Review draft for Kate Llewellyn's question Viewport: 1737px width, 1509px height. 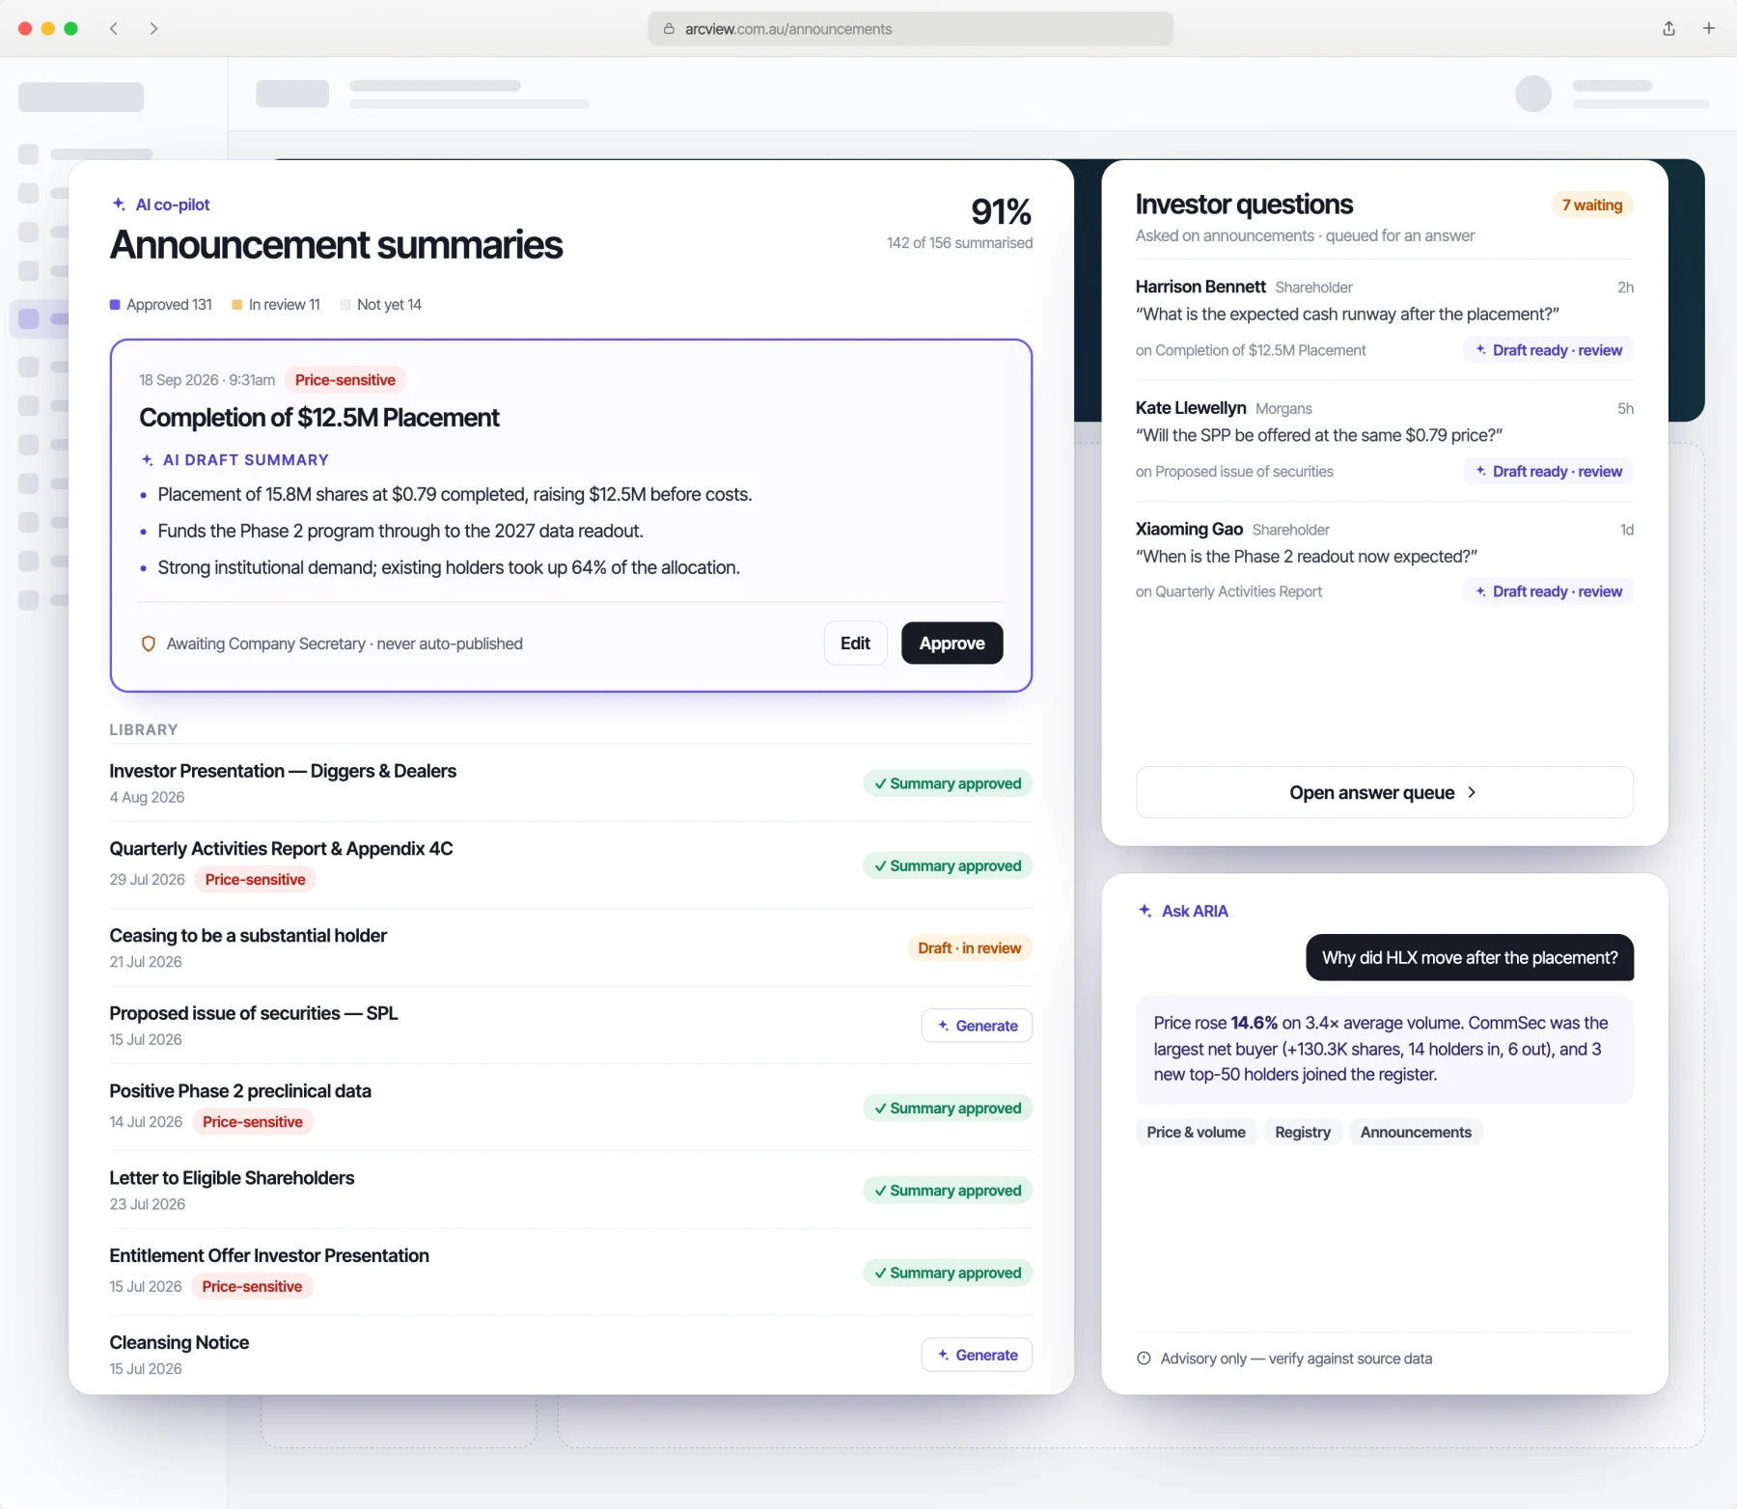pos(1548,471)
